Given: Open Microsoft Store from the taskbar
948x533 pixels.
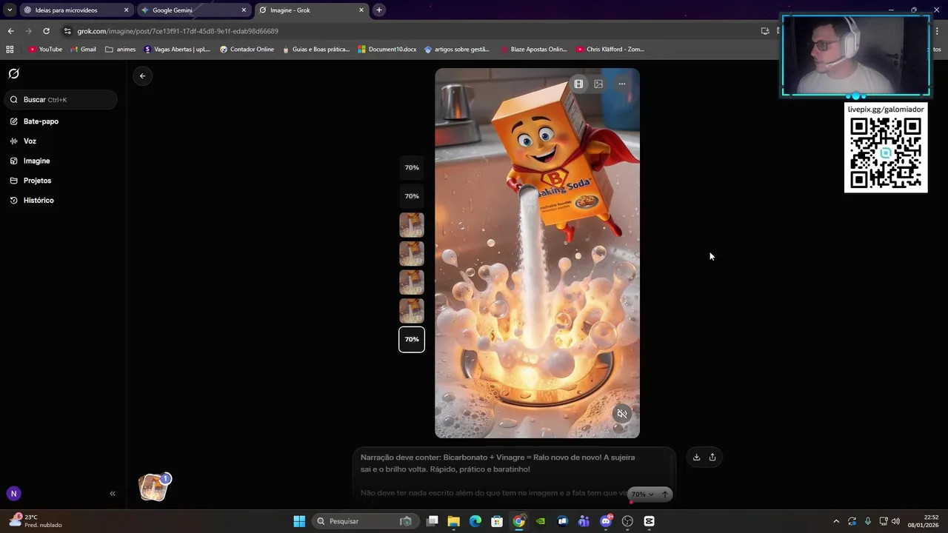Looking at the screenshot, I should 497,521.
